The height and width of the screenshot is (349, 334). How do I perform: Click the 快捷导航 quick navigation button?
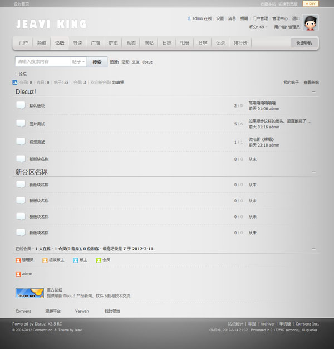click(x=304, y=43)
